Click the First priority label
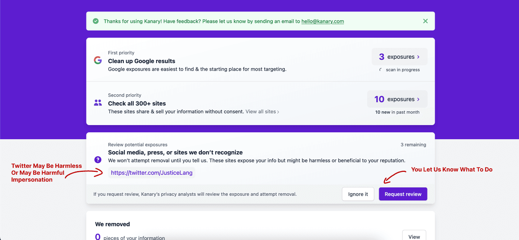 [121, 53]
